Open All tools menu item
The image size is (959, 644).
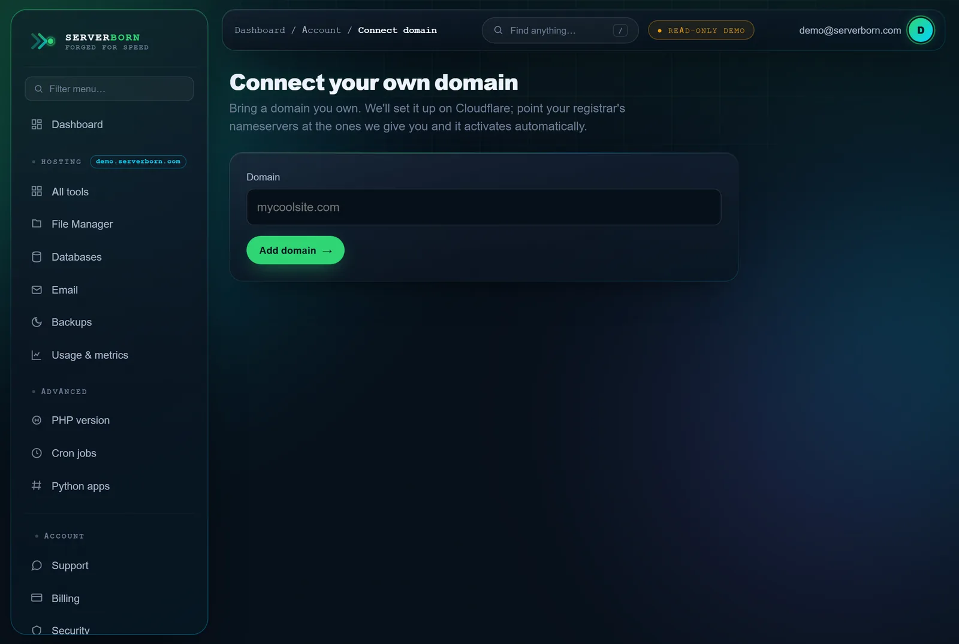[109, 192]
